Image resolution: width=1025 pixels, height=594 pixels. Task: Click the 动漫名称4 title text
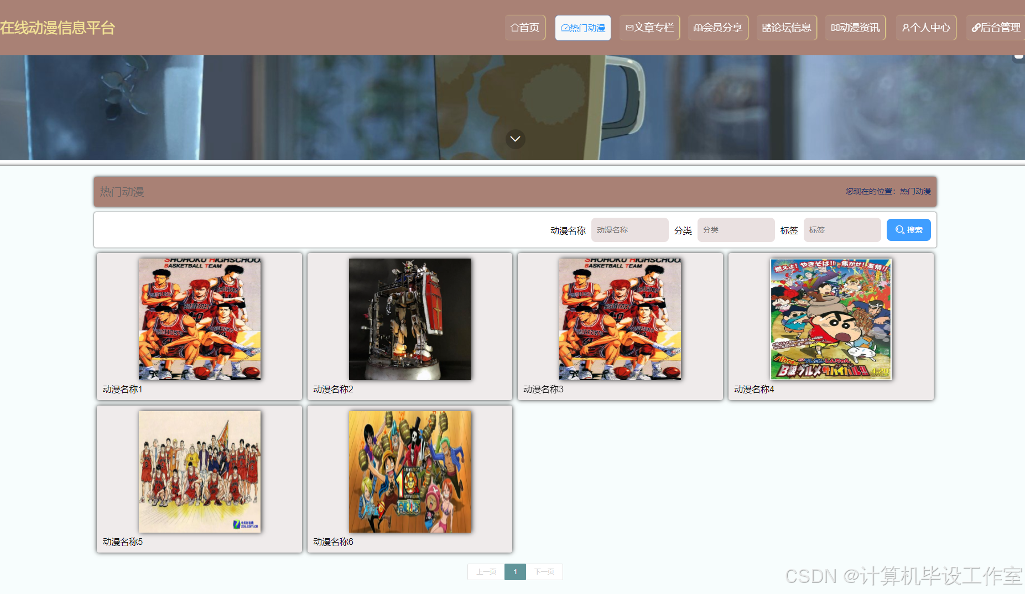click(x=754, y=389)
